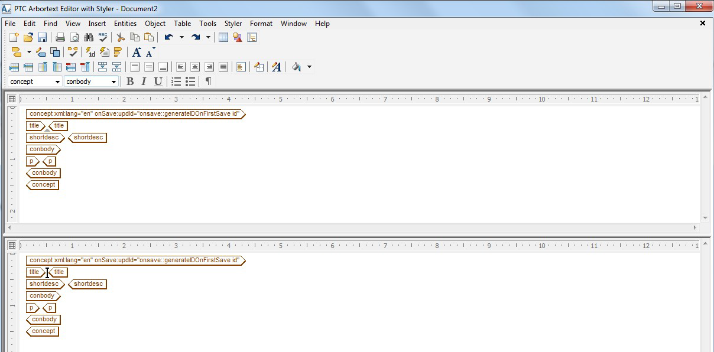Open the insert markup dropdown arrow
The image size is (714, 352).
(28, 52)
